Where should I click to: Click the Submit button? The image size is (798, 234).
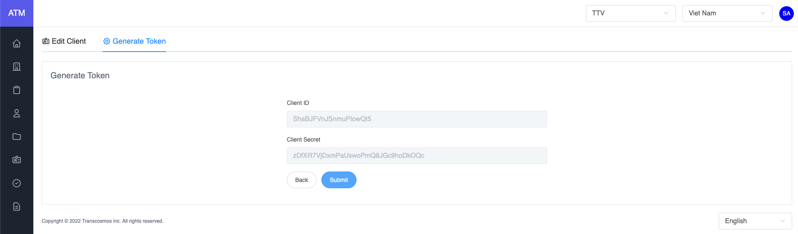click(339, 180)
